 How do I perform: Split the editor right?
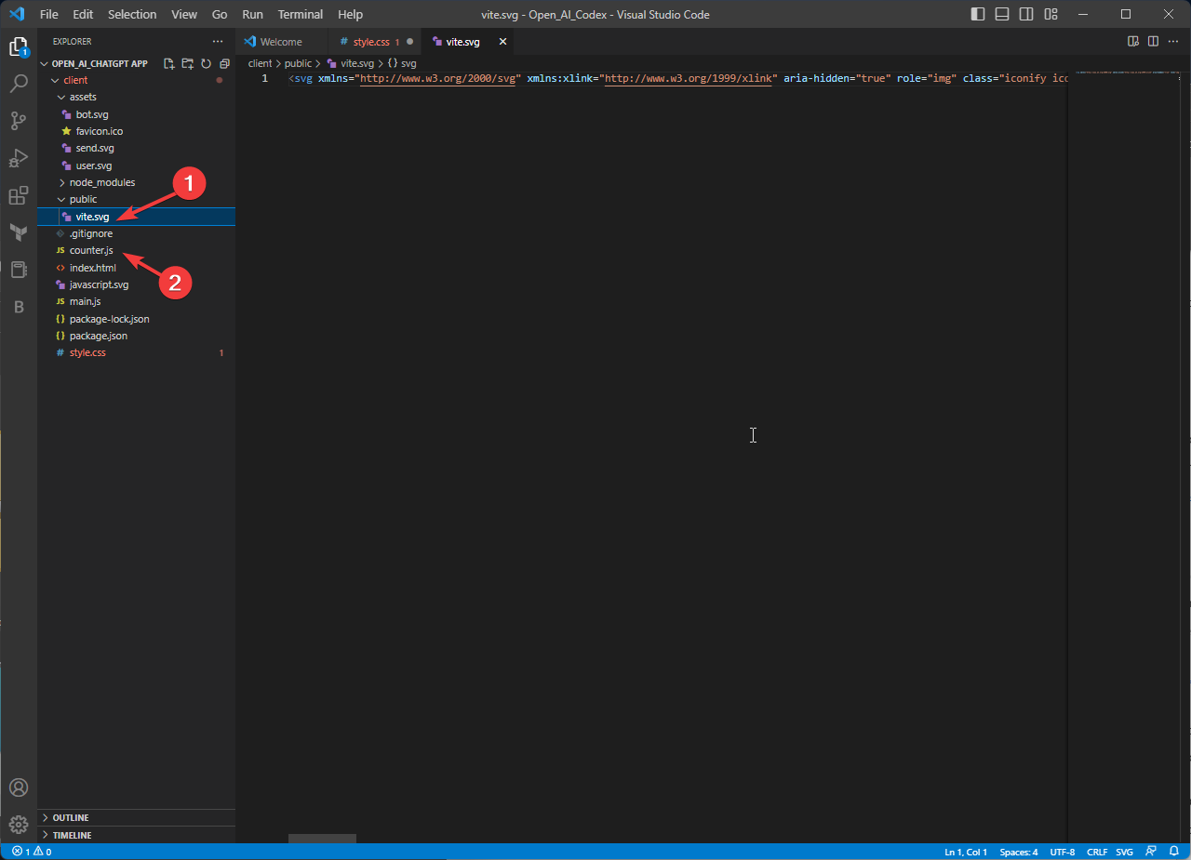coord(1153,42)
